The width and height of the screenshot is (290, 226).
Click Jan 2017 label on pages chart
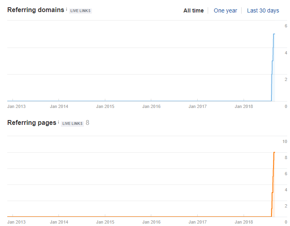(198, 222)
